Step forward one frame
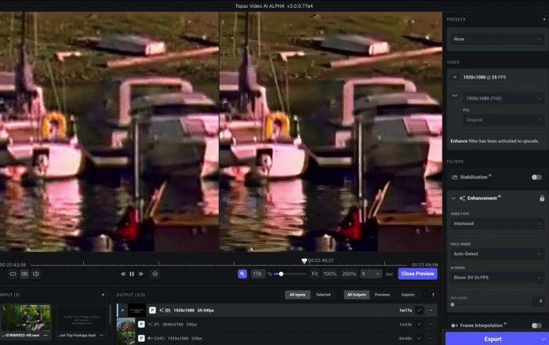Screen dimensions: 549x345 (x=140, y=274)
